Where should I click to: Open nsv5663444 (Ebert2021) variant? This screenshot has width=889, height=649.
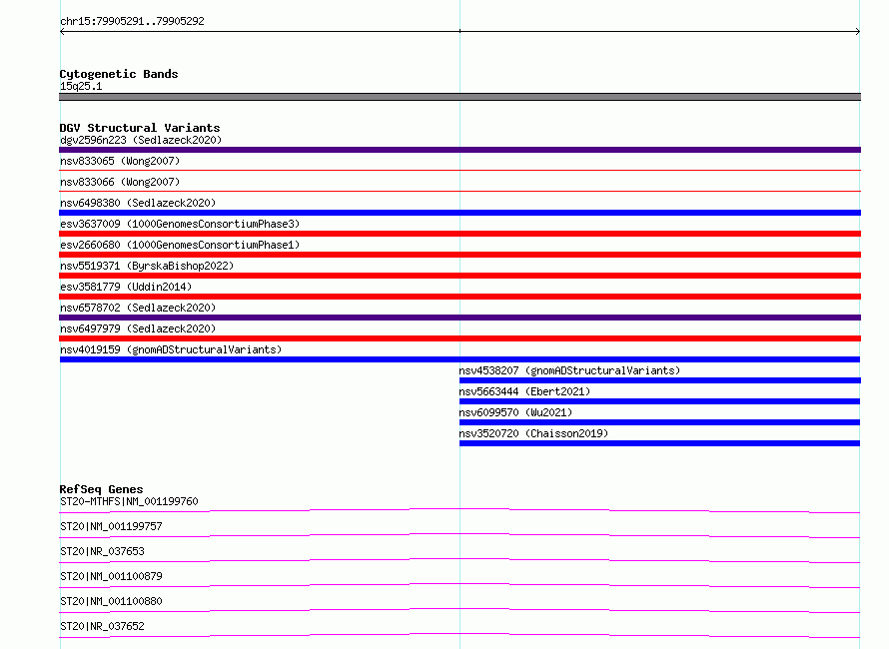[524, 391]
